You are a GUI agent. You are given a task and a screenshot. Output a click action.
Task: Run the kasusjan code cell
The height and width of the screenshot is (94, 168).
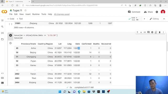tap(10, 35)
